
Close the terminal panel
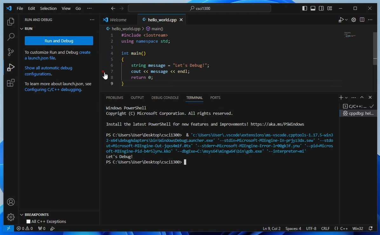[370, 98]
